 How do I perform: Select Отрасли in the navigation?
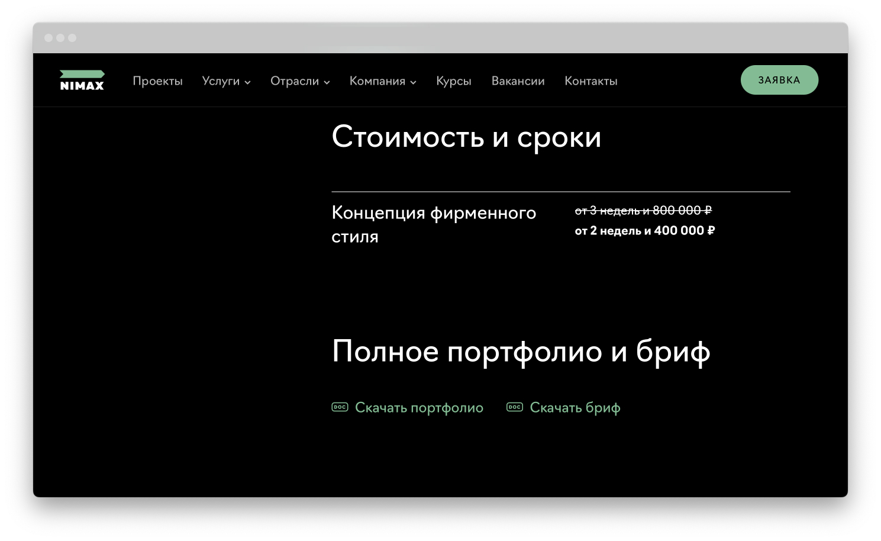coord(294,81)
